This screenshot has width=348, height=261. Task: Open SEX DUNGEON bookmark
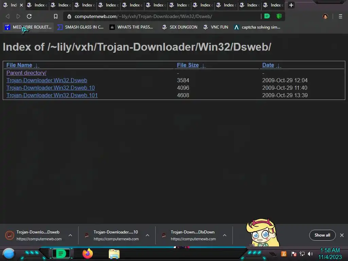tap(179, 27)
